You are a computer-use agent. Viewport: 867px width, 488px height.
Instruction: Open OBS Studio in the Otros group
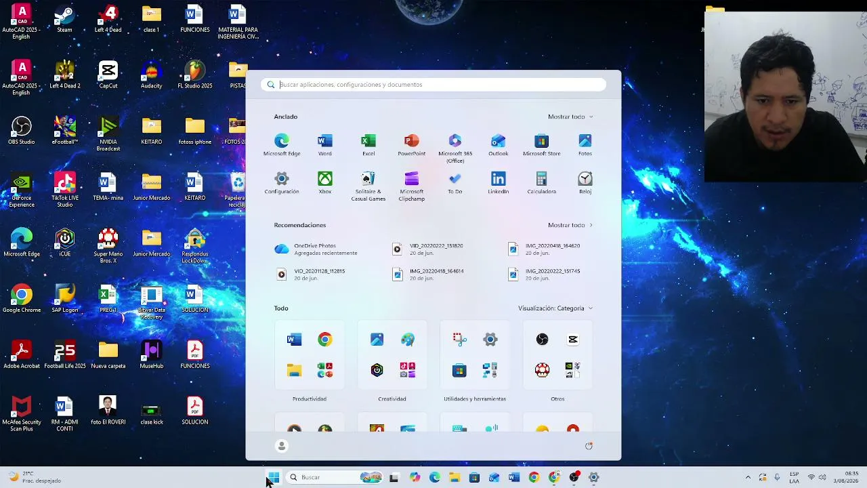coord(542,340)
